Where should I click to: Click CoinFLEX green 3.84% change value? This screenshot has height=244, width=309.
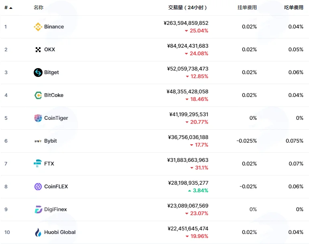coord(200,190)
